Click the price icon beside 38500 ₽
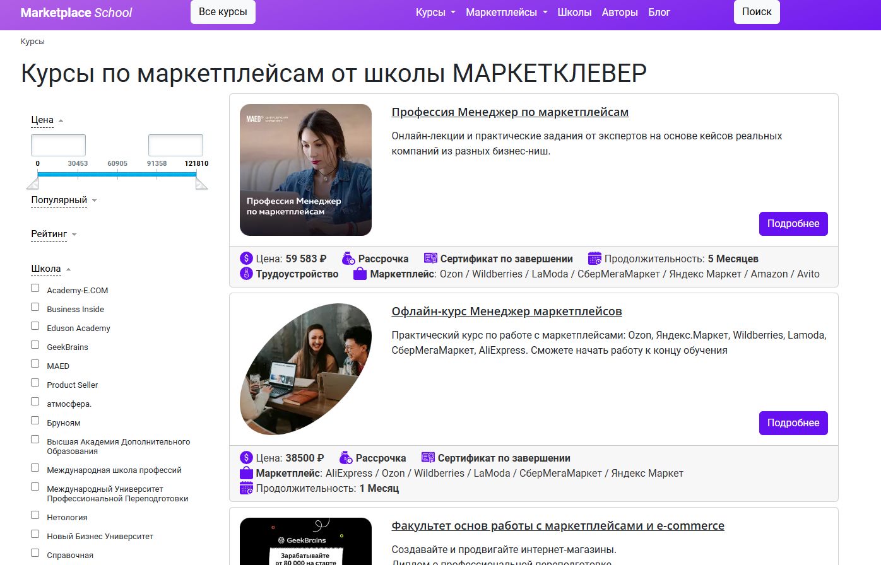 click(246, 458)
